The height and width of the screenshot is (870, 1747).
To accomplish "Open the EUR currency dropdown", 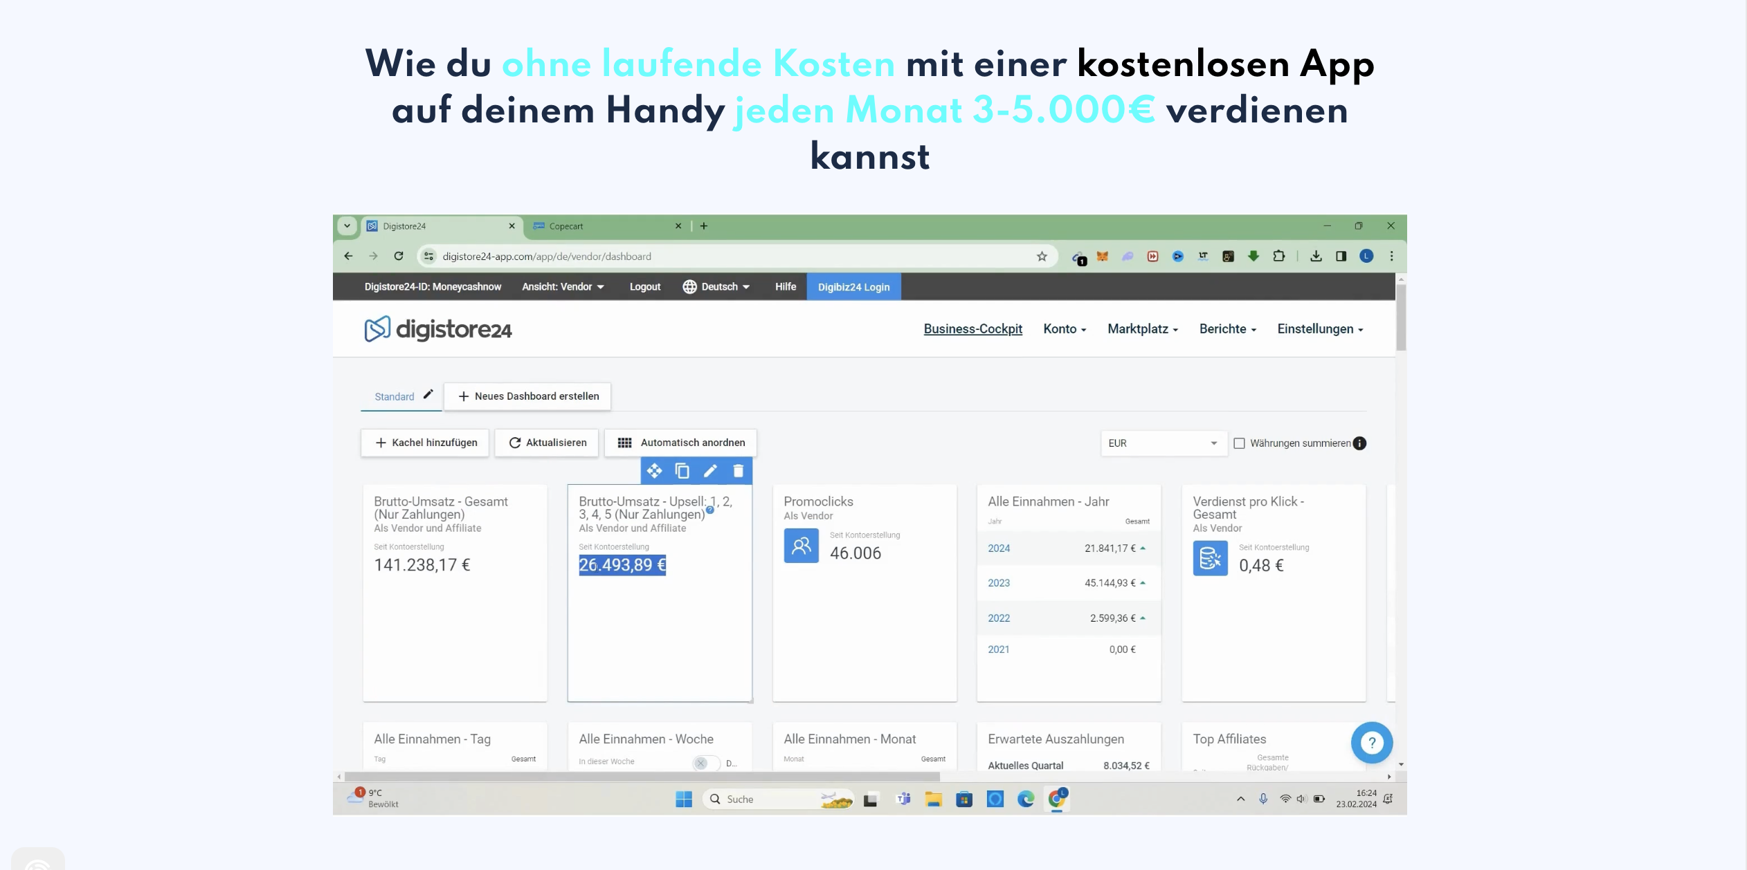I will coord(1164,443).
